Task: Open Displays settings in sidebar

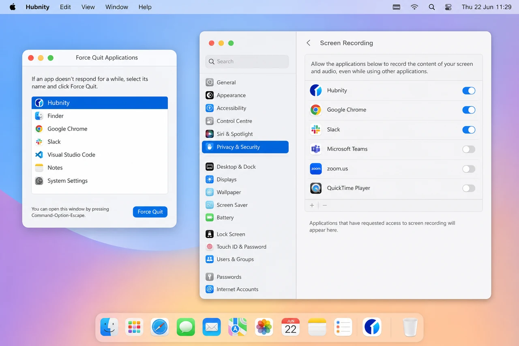Action: pos(245,179)
